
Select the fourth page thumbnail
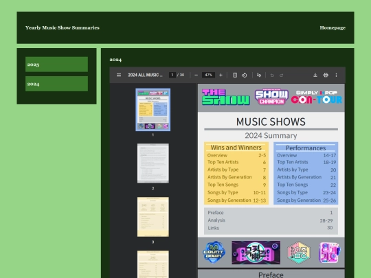(x=153, y=264)
